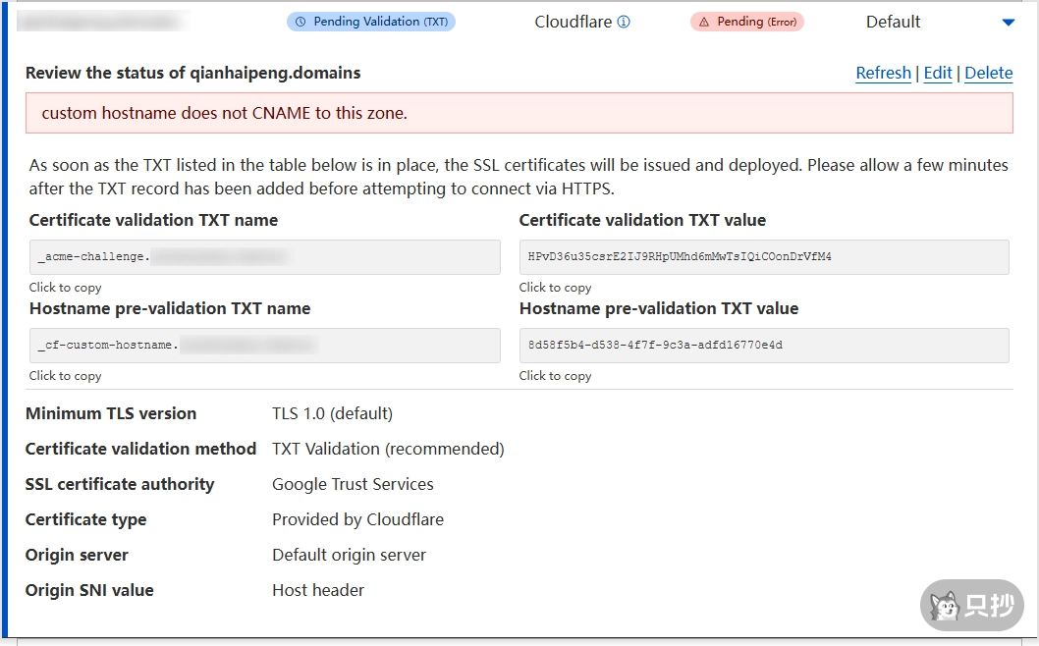Screen dimensions: 1039x646
Task: Click to copy below the _acme-challenge name field
Action: point(65,288)
